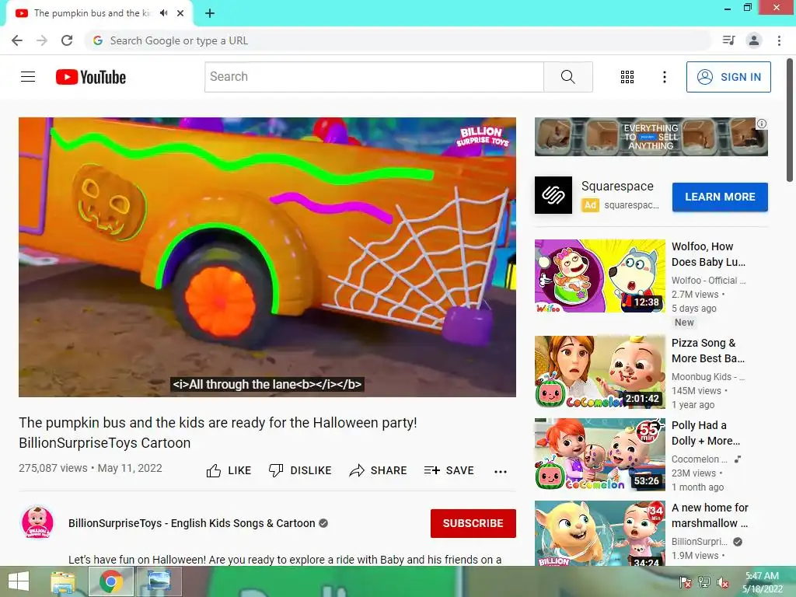Screen dimensions: 796x597
Task: Go to YouTube home via logo
Action: pos(91,77)
